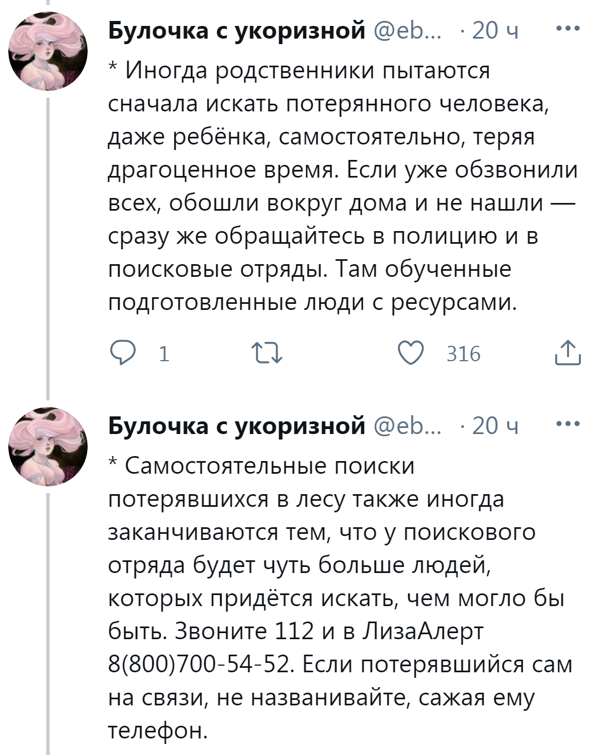This screenshot has height=755, width=589.
Task: Tap the phone number 8(800)700-54-52
Action: pos(199,665)
